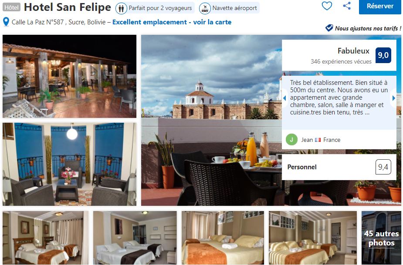Click reviewer Jean's green avatar
The image size is (403, 265).
(x=291, y=140)
